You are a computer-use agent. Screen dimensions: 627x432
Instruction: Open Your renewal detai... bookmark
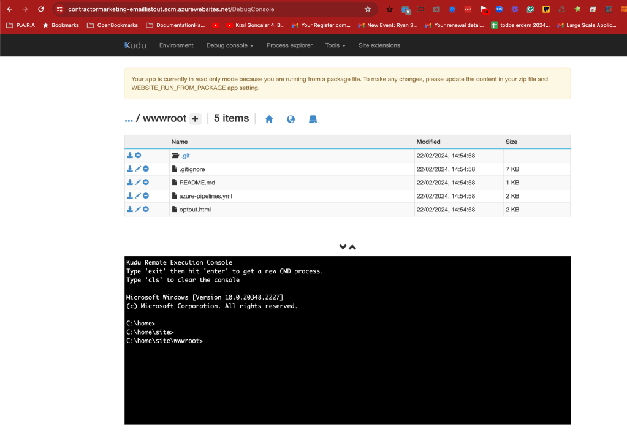[455, 25]
